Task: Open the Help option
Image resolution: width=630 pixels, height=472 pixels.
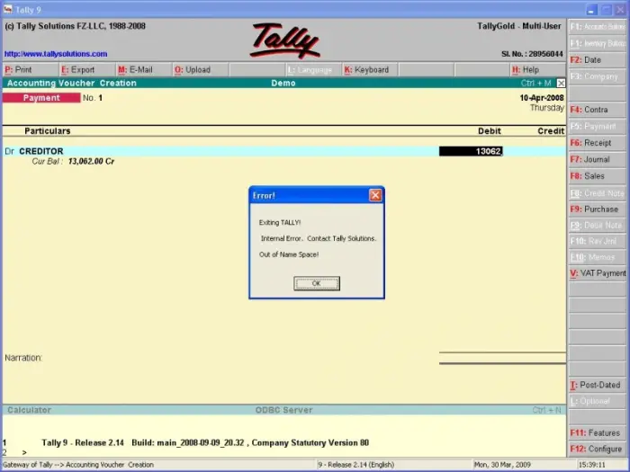Action: 538,70
